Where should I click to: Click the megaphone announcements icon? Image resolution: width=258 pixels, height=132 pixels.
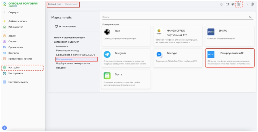(233, 4)
